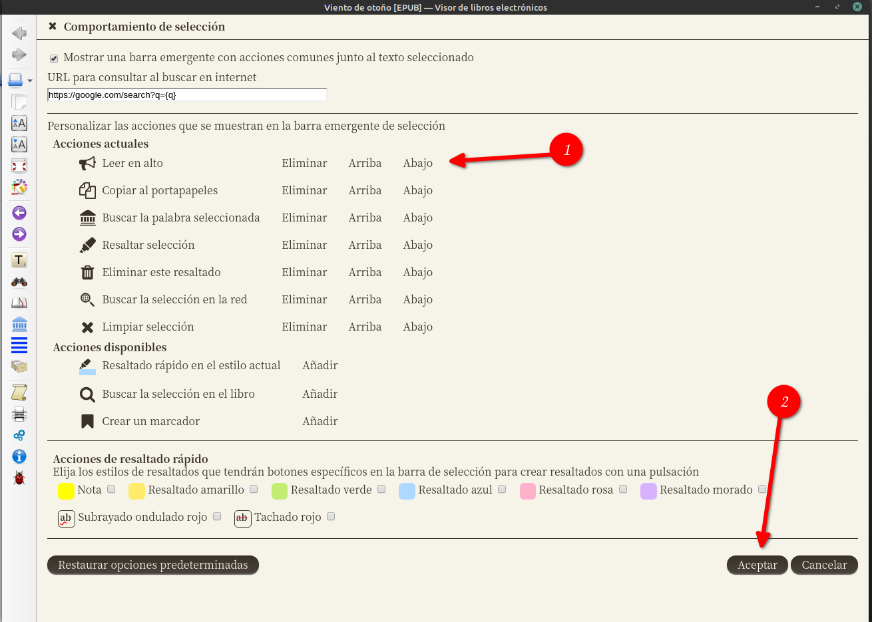
Task: Click the blue open-book icon in the sidebar
Action: [x=15, y=80]
